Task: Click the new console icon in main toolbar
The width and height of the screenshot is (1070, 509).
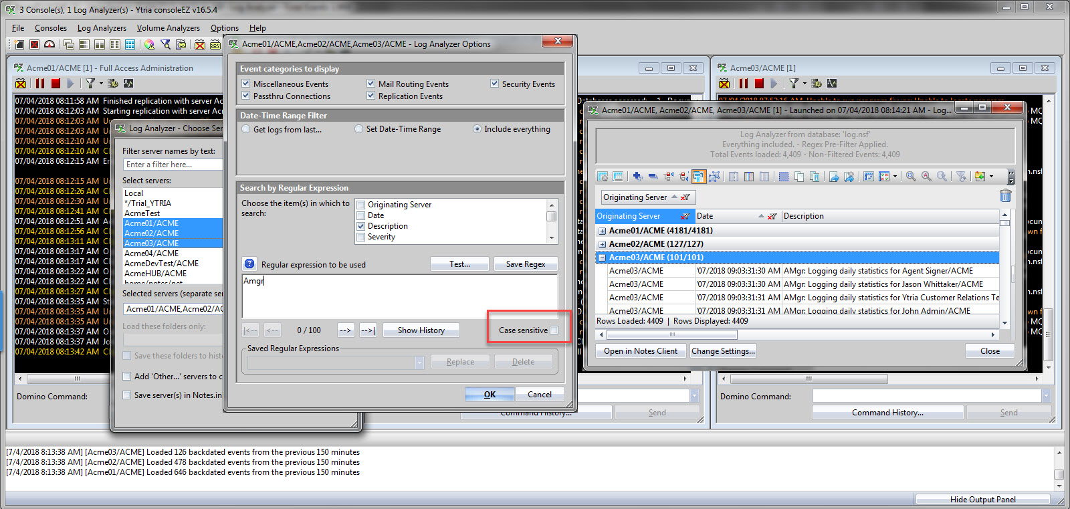Action: (19, 45)
